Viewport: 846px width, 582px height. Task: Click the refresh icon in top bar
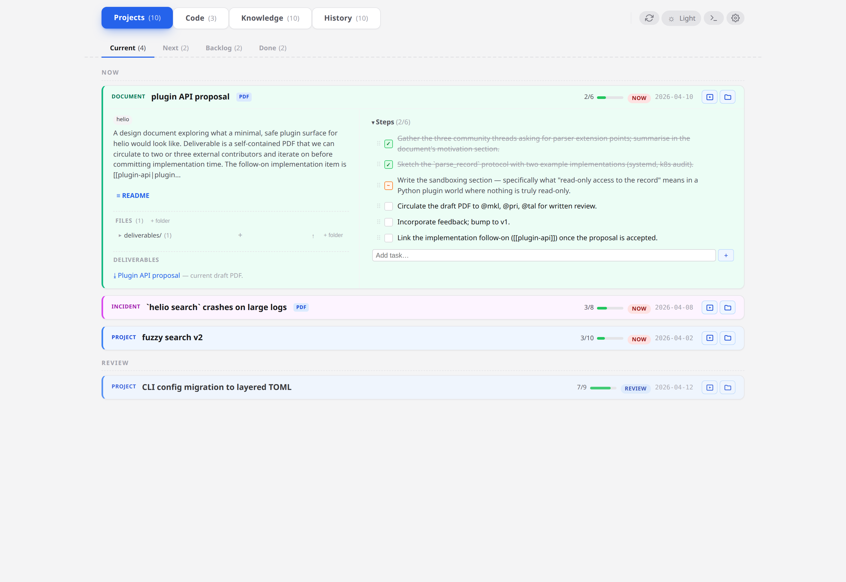point(649,18)
